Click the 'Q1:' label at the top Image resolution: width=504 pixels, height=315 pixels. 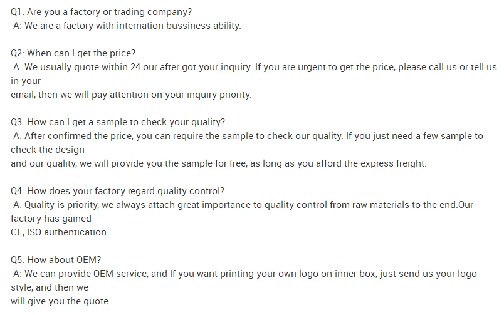(x=18, y=13)
